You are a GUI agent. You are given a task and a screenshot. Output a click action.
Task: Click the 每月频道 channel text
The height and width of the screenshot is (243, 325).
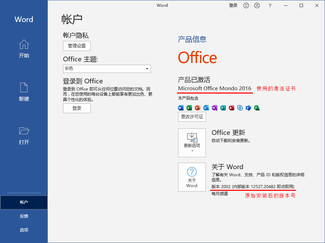220,194
